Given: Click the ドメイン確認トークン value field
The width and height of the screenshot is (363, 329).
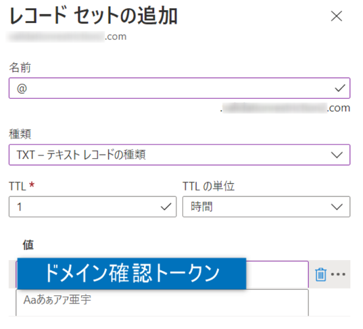Looking at the screenshot, I should pyautogui.click(x=162, y=274).
